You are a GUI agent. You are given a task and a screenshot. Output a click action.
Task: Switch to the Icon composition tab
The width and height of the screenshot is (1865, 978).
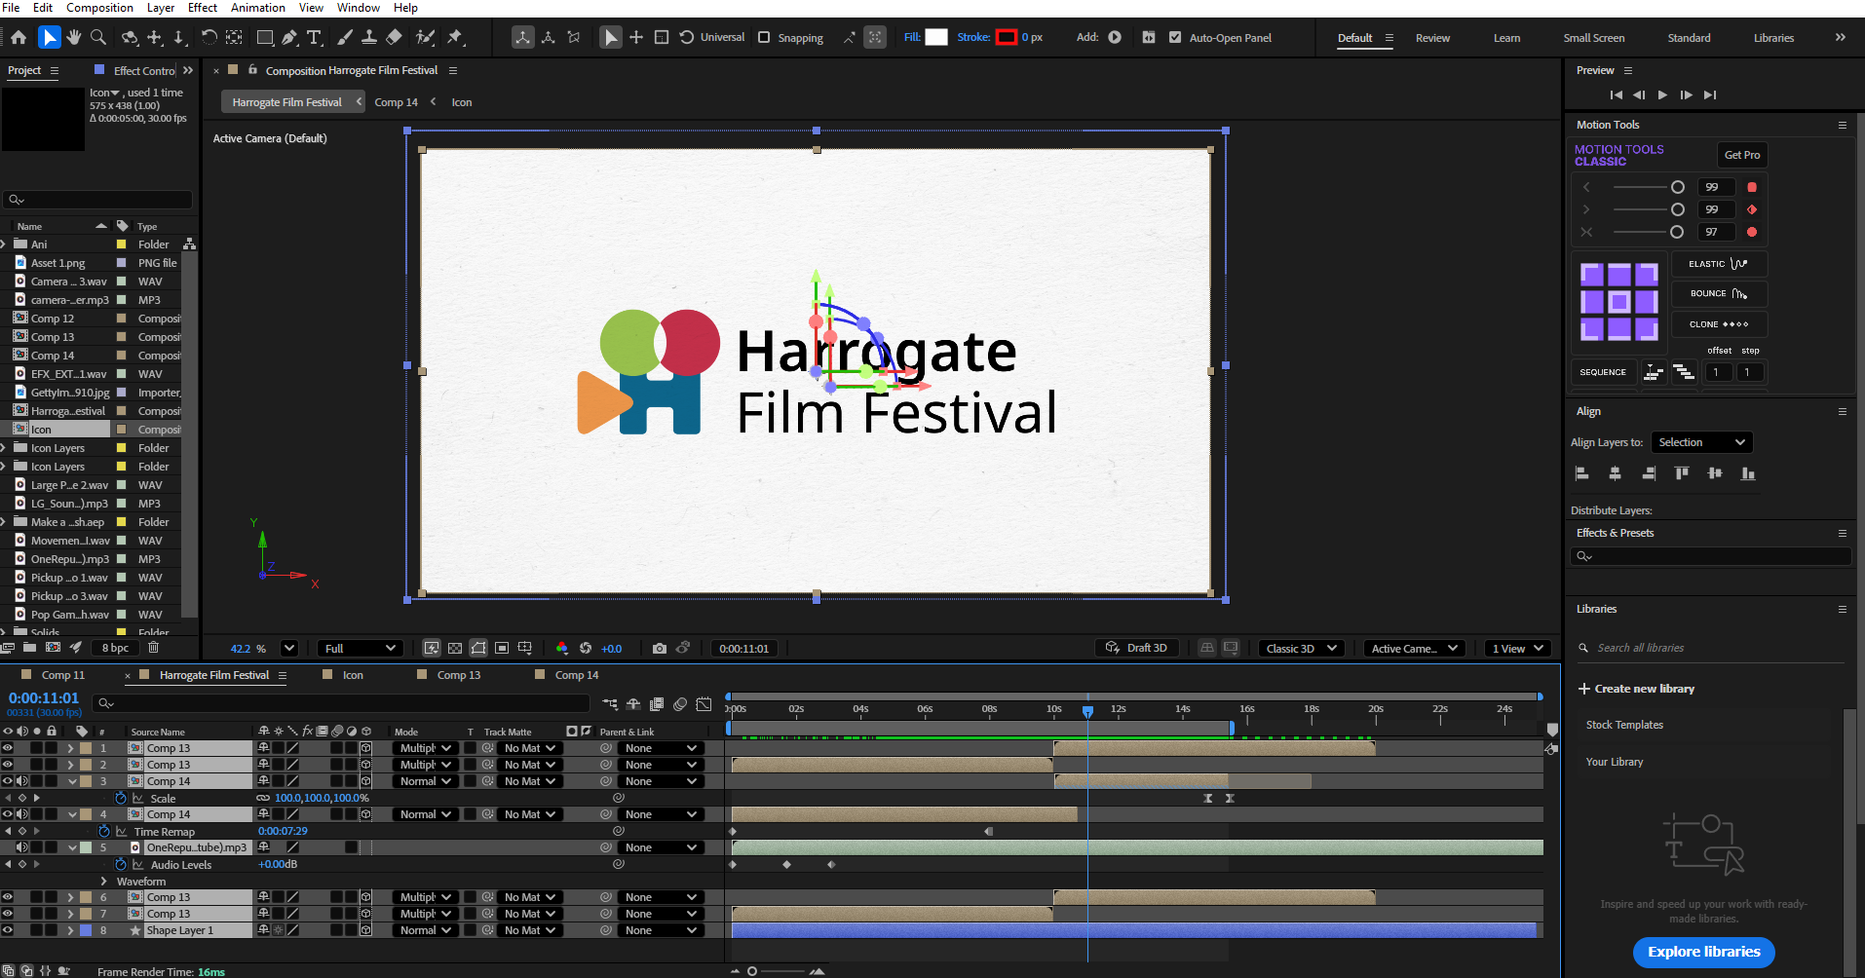351,674
